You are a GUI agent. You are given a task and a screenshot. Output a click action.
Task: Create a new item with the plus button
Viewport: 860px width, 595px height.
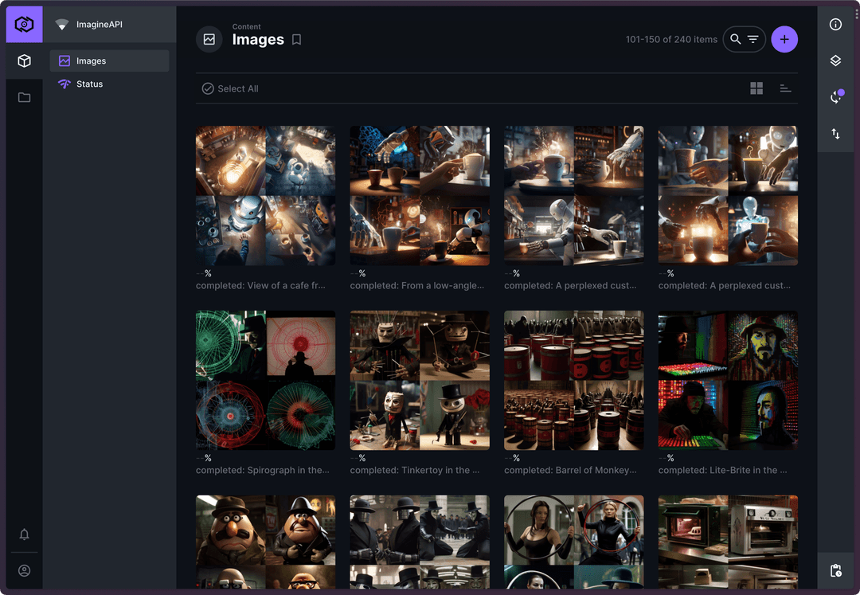pyautogui.click(x=784, y=38)
